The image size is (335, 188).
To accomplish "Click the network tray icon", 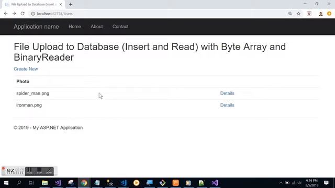I will (294, 183).
